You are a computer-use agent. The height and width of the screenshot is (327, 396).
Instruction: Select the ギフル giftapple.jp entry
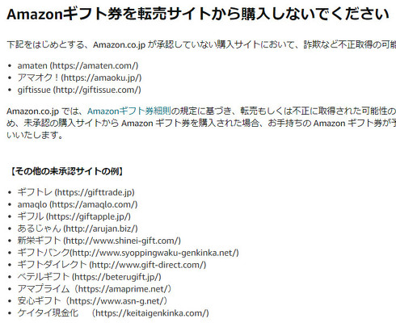click(x=74, y=216)
